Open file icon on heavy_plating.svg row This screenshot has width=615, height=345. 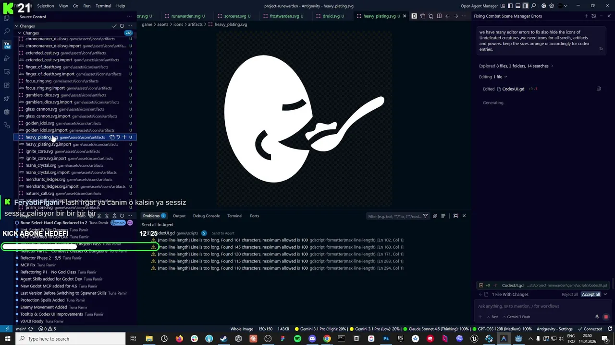pyautogui.click(x=111, y=137)
